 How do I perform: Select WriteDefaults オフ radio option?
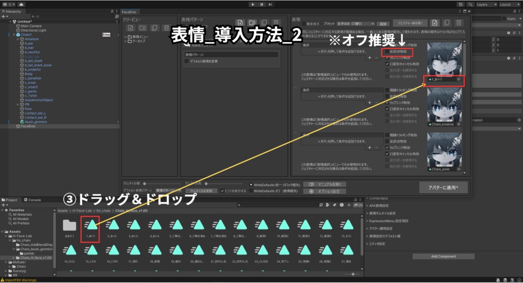click(x=251, y=191)
